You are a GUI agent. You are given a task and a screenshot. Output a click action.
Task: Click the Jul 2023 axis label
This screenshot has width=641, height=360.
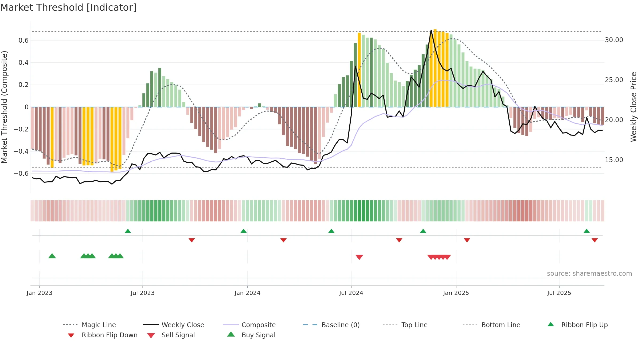pos(143,293)
